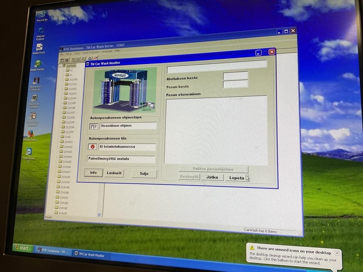The width and height of the screenshot is (363, 272).
Task: Open the Internet Explorer desktop icon
Action: click(x=41, y=31)
